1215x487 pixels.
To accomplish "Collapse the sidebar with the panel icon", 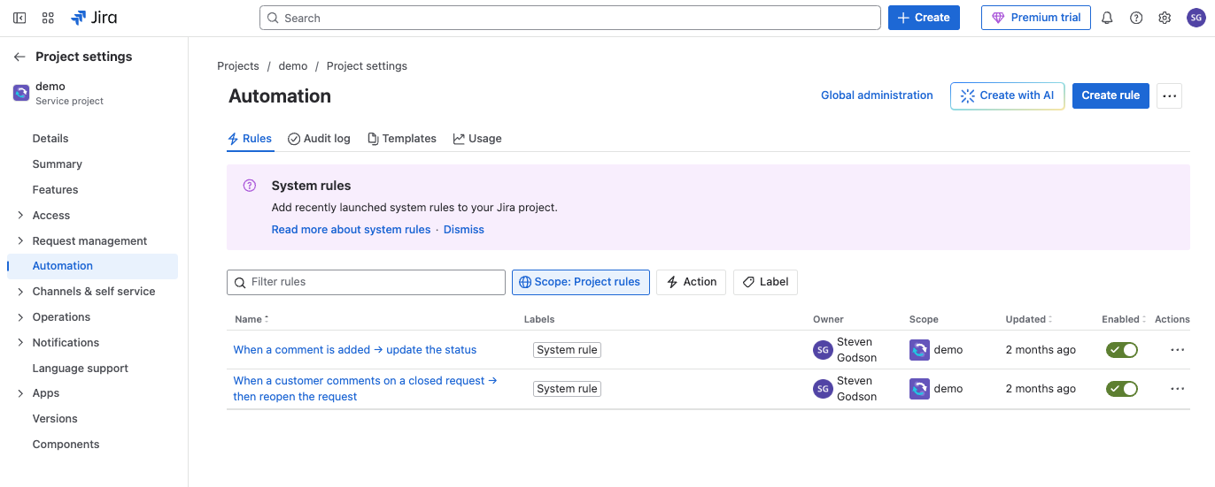I will click(19, 18).
